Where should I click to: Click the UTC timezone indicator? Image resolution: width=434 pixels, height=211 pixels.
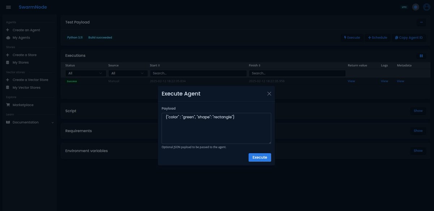(404, 7)
